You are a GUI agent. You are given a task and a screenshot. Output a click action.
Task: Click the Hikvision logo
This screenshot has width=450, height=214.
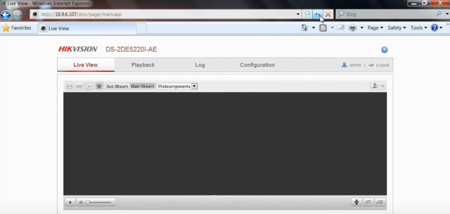point(78,49)
